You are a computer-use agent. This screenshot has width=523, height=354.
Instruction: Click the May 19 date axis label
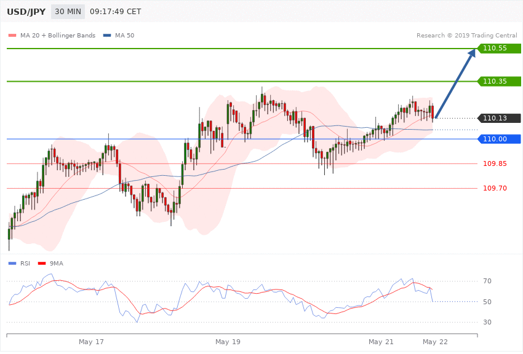228,342
